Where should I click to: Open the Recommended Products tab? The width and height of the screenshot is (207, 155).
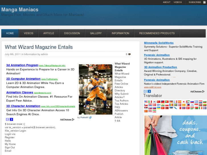tap(157, 33)
